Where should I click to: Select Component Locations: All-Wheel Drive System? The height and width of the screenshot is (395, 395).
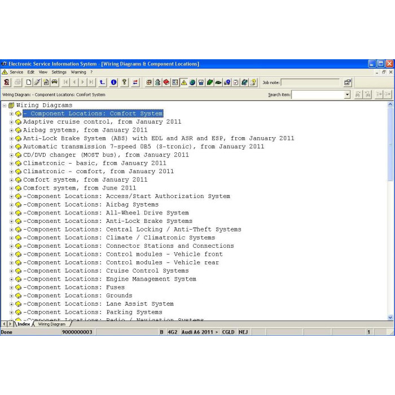(106, 213)
